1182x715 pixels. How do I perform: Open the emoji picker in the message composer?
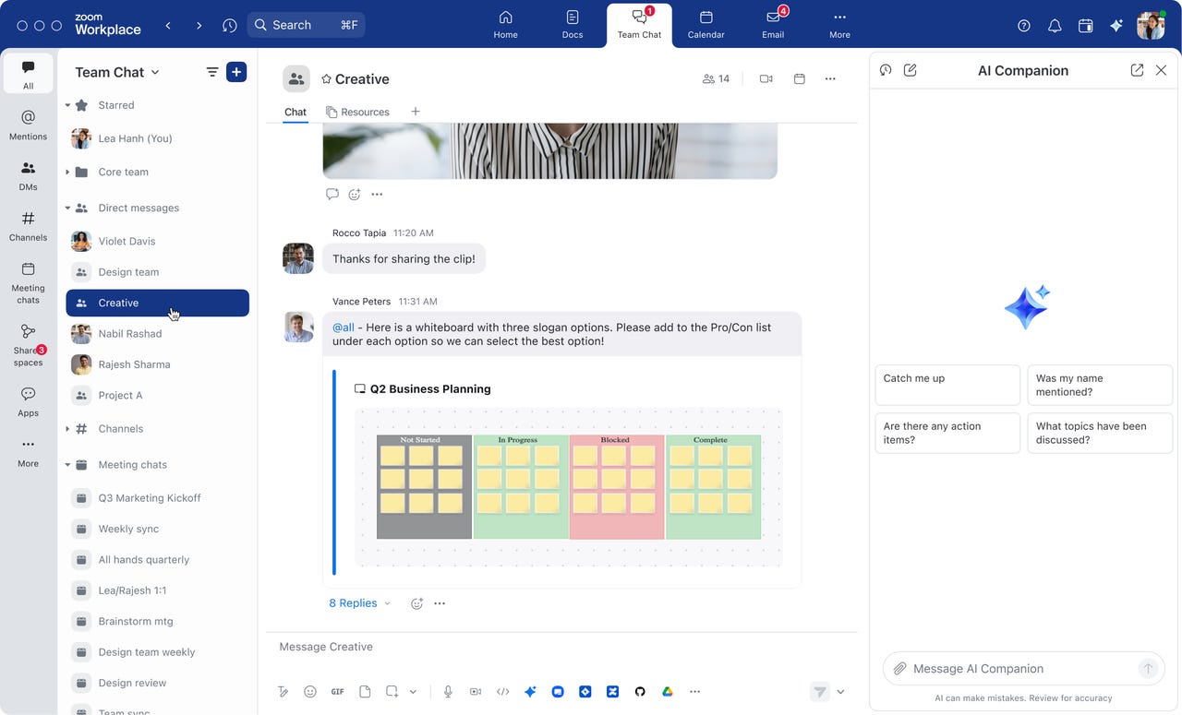click(310, 691)
